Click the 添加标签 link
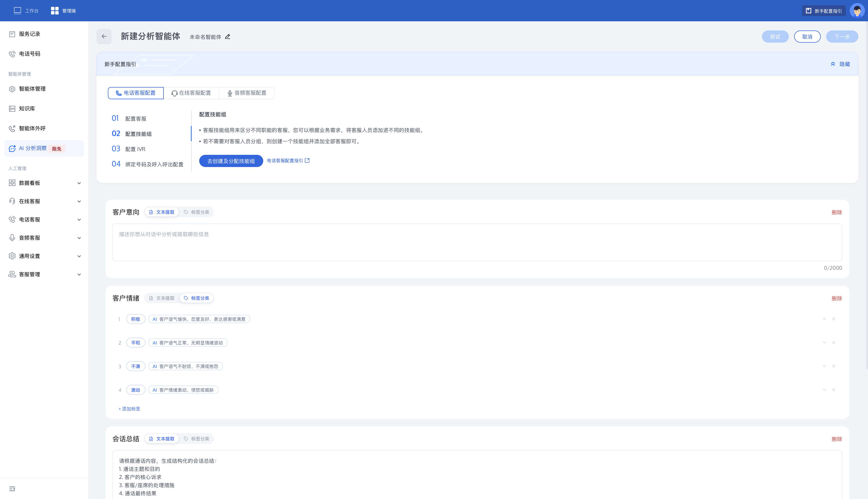Image resolution: width=868 pixels, height=499 pixels. [x=129, y=409]
